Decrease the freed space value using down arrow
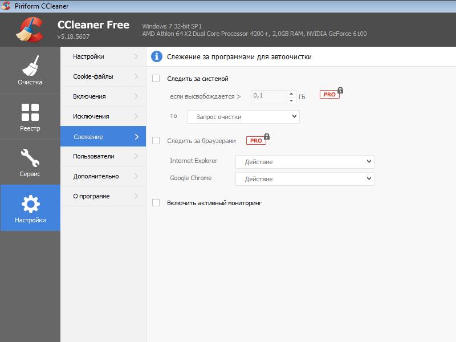Viewport: 456px width, 342px height. tap(291, 100)
